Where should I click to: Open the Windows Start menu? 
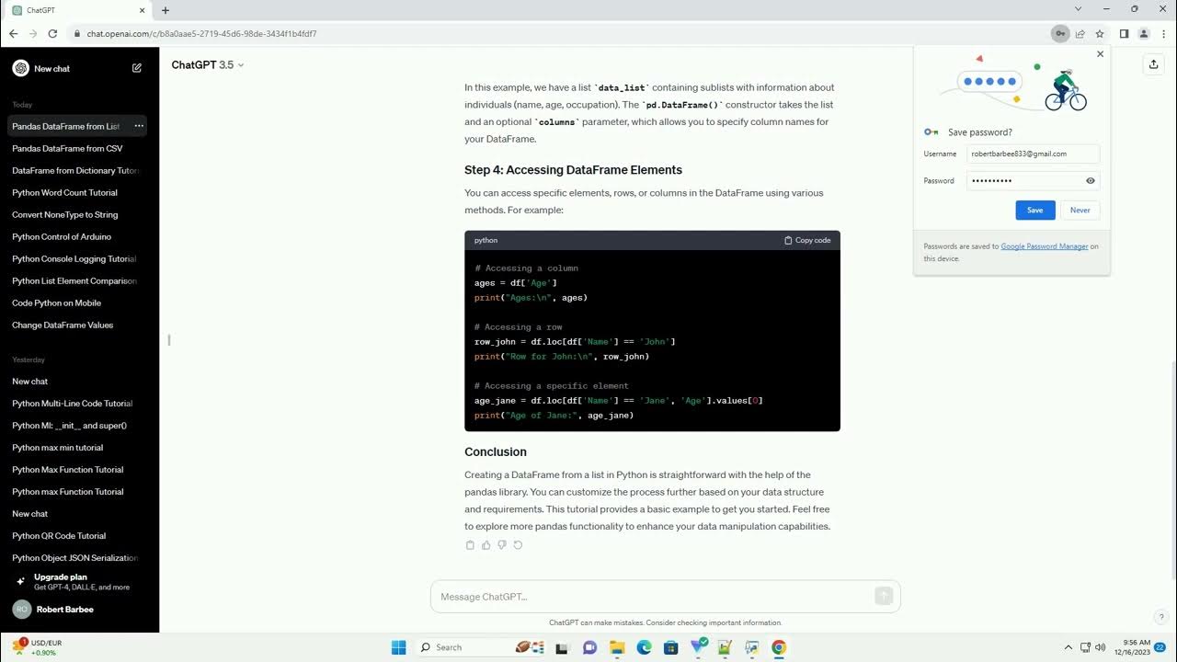tap(398, 647)
